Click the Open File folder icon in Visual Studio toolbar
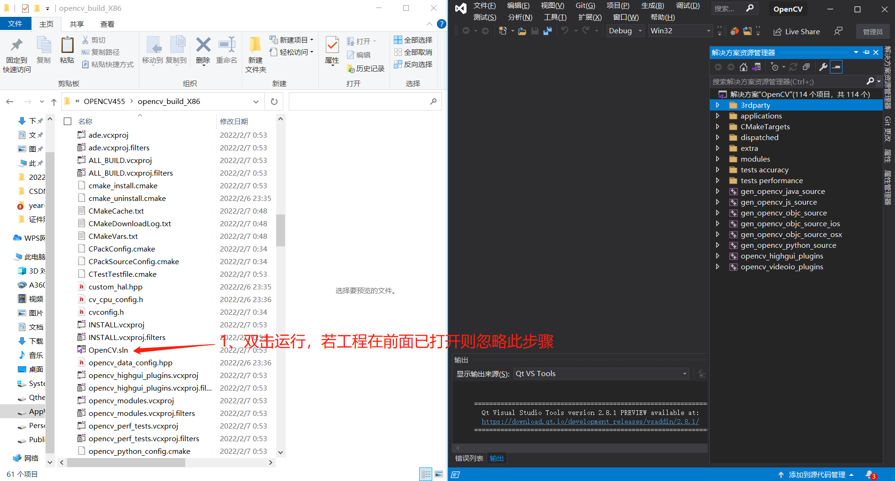 coord(522,31)
